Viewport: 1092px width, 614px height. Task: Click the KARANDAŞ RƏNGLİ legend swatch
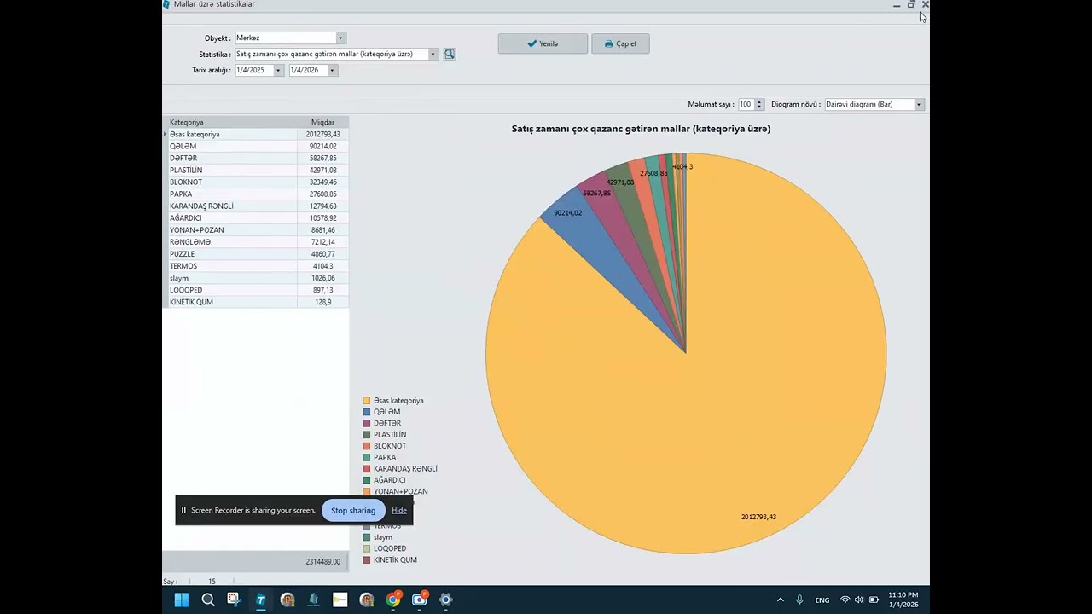[367, 468]
